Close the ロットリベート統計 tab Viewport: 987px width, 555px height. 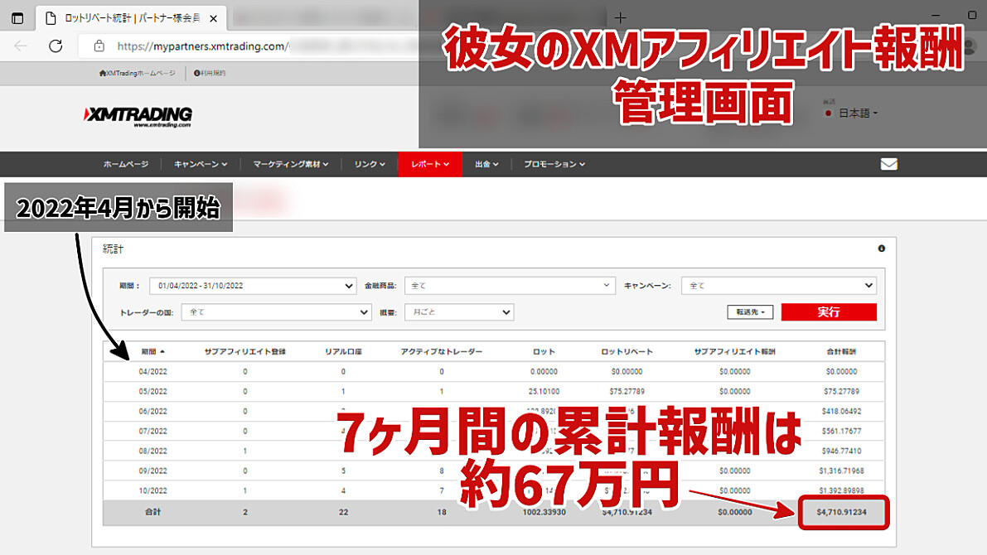213,18
